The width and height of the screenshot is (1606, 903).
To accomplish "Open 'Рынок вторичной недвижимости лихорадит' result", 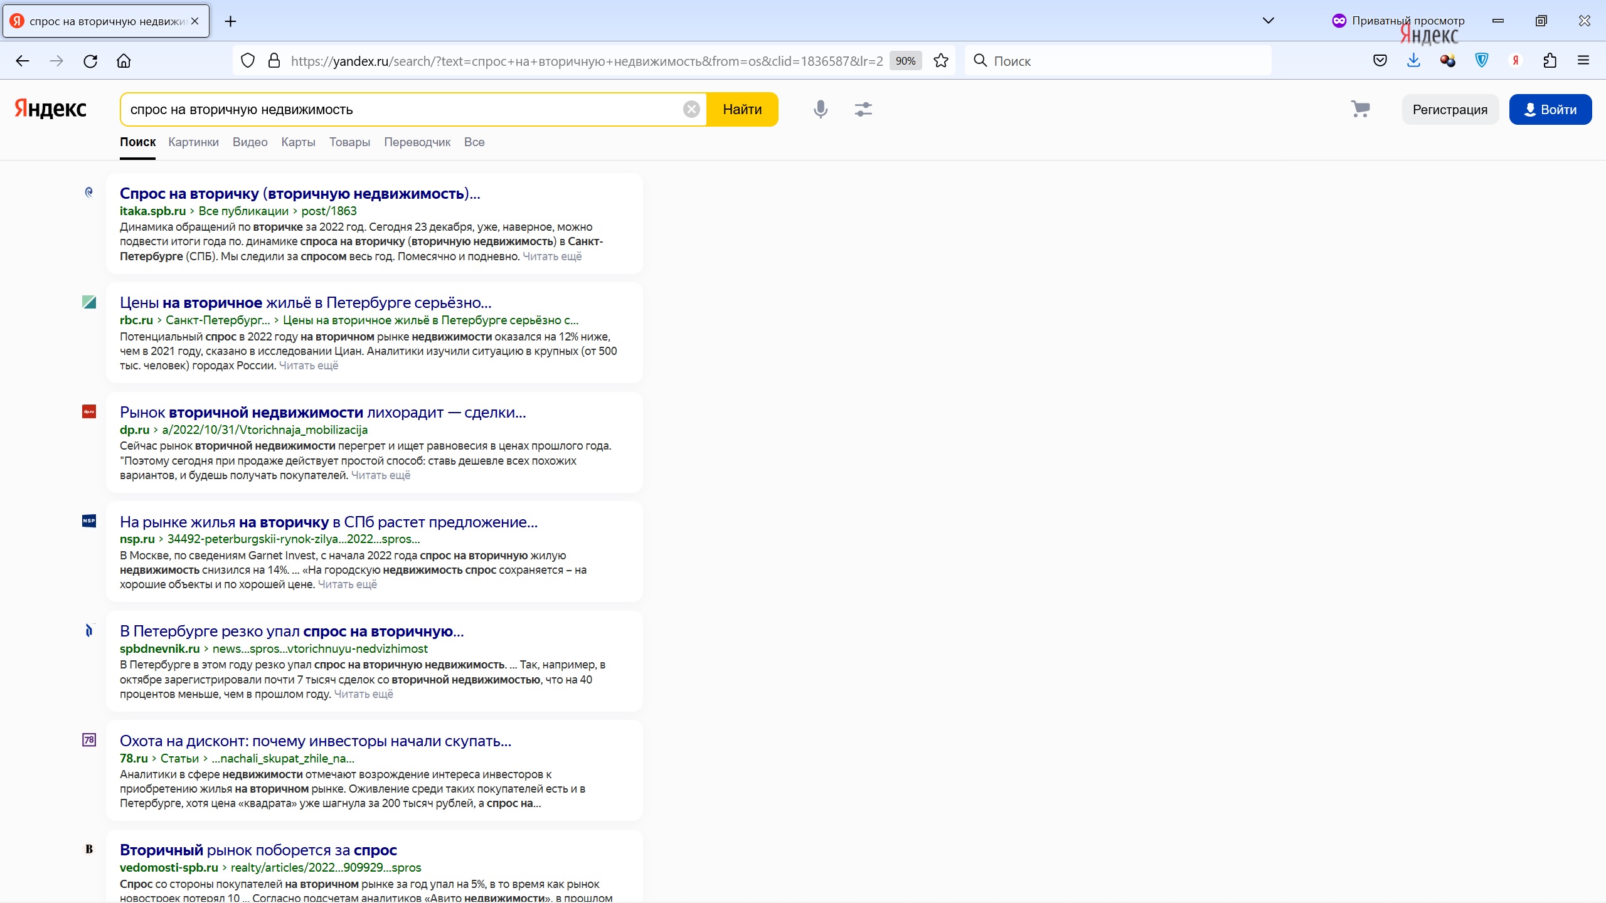I will tap(323, 413).
